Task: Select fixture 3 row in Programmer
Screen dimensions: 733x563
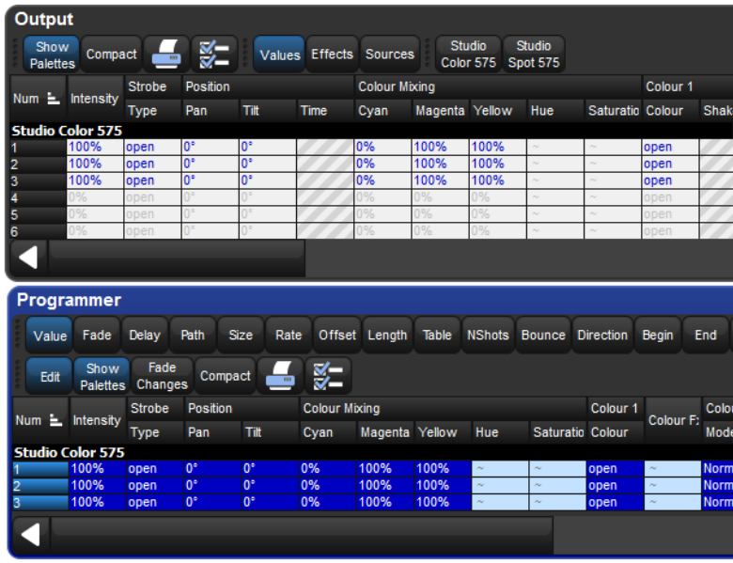Action: [x=40, y=503]
